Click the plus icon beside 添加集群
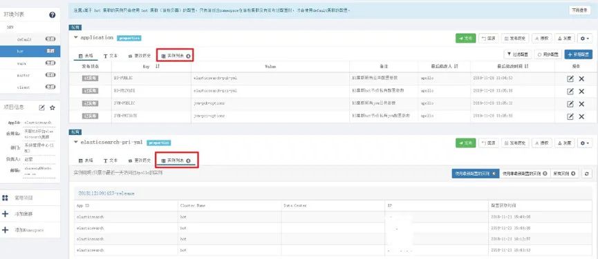 (x=5, y=214)
